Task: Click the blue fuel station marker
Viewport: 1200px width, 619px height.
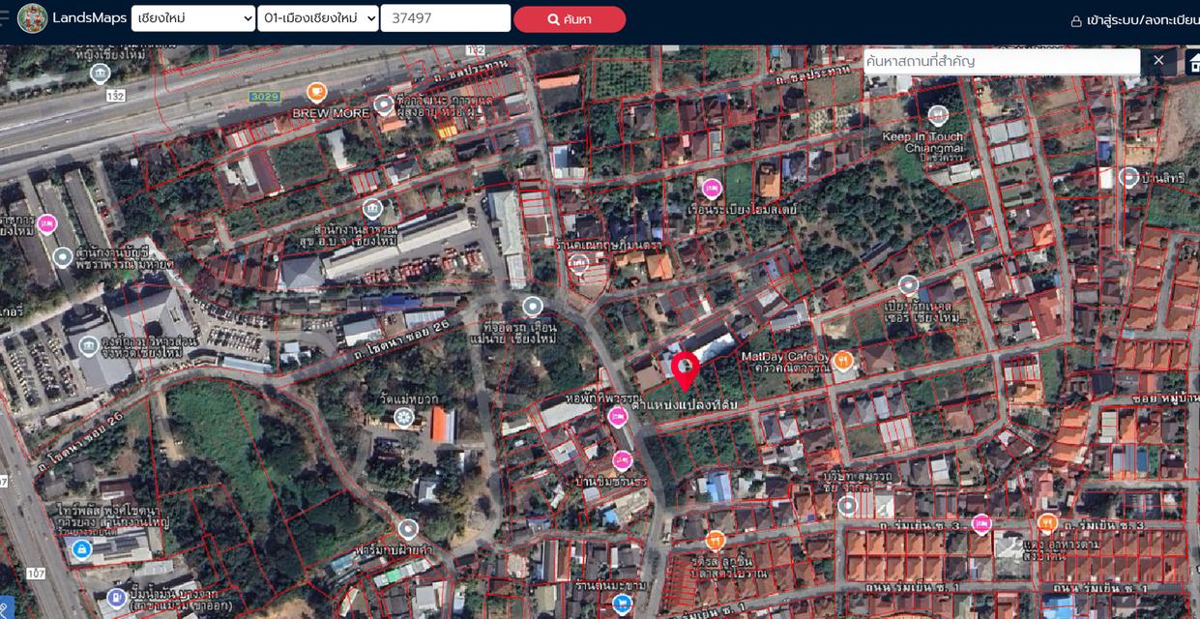Action: pyautogui.click(x=117, y=597)
